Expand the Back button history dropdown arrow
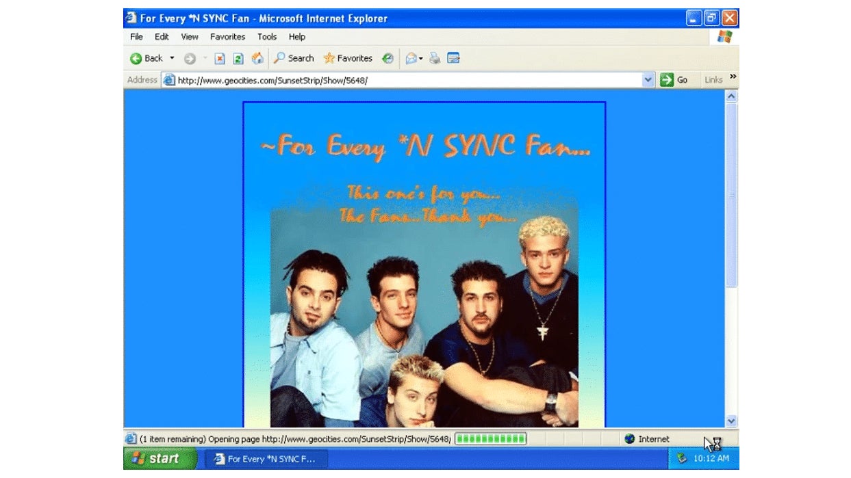851x478 pixels. coord(172,59)
